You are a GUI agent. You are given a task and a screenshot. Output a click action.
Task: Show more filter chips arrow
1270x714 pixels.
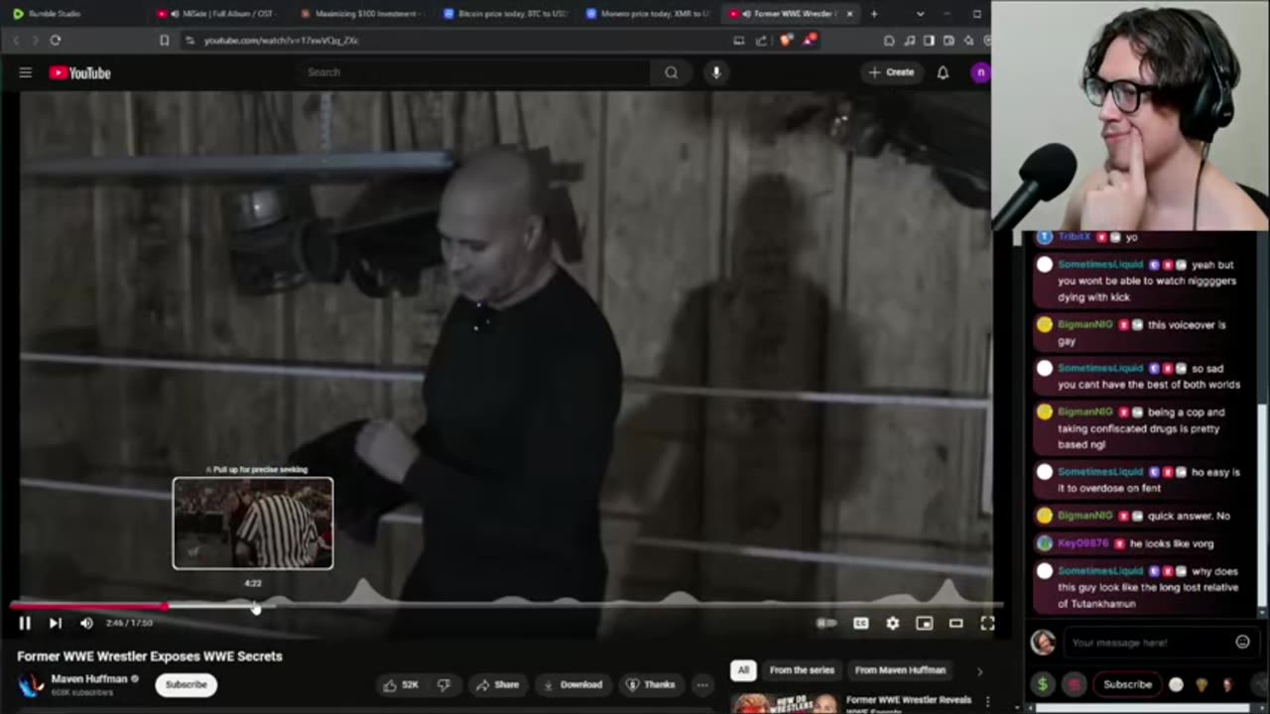tap(979, 671)
